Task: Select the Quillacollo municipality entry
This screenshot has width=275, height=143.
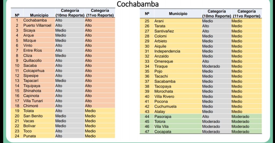Action: pos(32,61)
